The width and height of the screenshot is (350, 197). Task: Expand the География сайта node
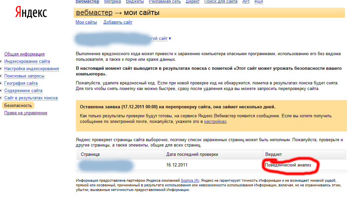click(1, 83)
